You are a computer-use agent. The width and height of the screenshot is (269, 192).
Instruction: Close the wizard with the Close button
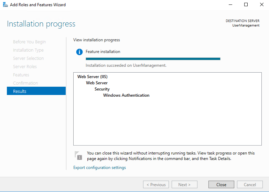(x=221, y=185)
